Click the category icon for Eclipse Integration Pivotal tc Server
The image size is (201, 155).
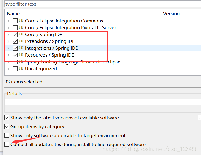[x=21, y=27]
